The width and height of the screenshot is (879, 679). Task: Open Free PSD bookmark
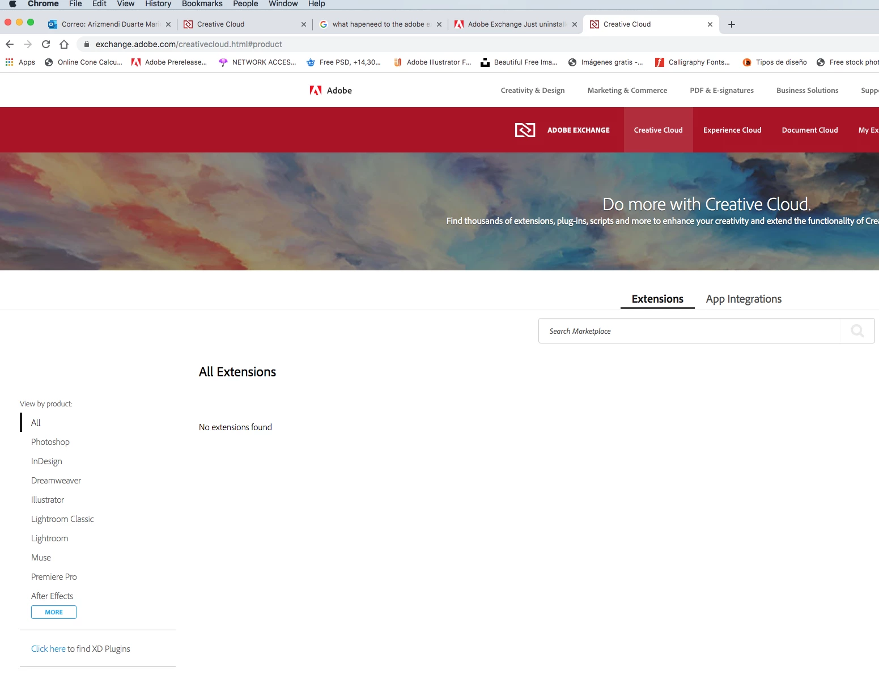[x=344, y=62]
